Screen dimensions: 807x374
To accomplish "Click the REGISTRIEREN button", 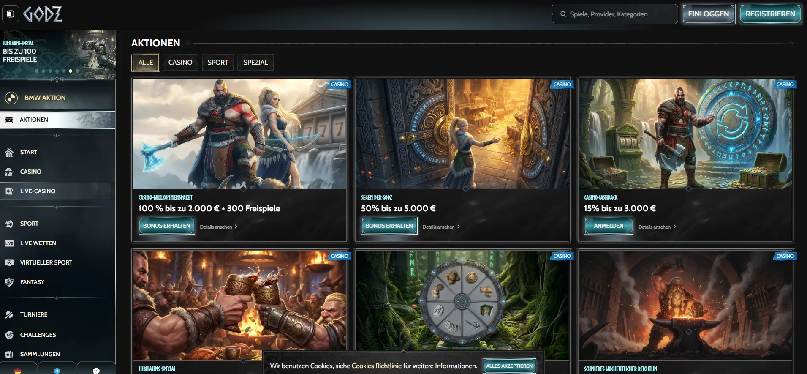I will (x=770, y=14).
